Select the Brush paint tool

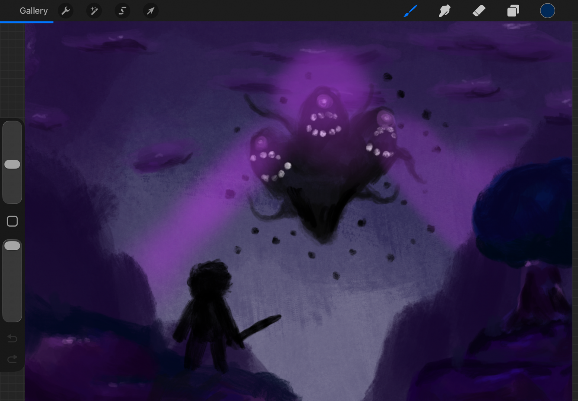click(x=411, y=11)
